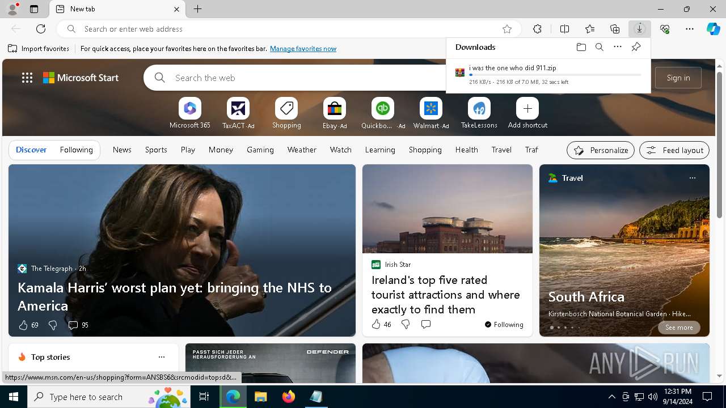Open the TaxACT shortcut
The height and width of the screenshot is (408, 726).
(238, 113)
